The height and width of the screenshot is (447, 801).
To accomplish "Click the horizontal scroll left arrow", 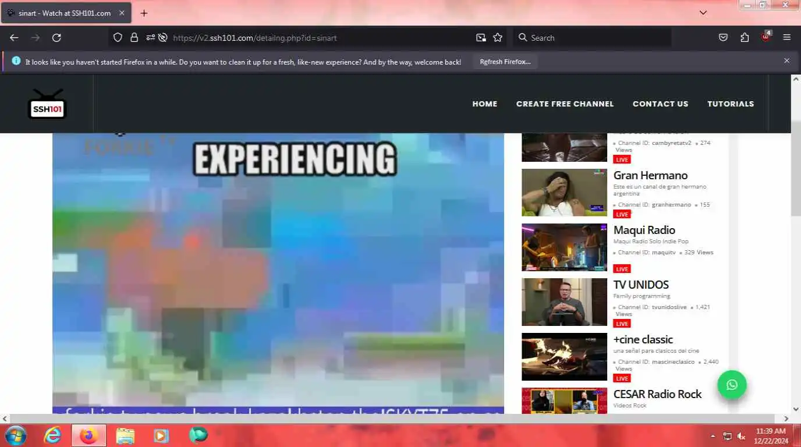I will click(5, 418).
